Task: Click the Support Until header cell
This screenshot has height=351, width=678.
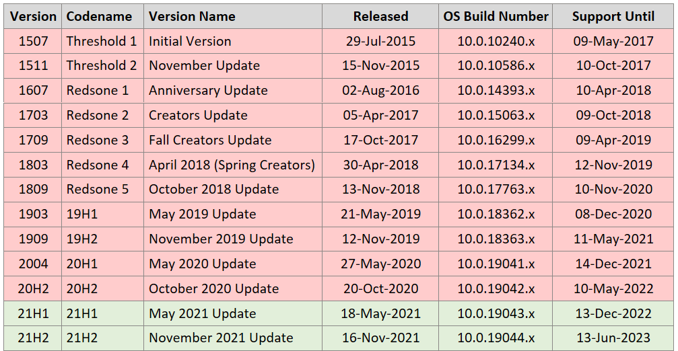Action: (613, 16)
